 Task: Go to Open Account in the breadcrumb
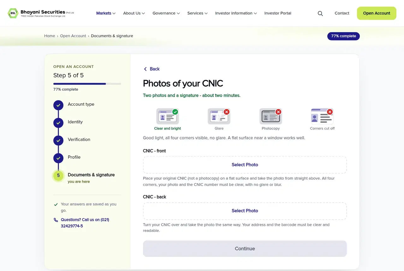pos(73,36)
